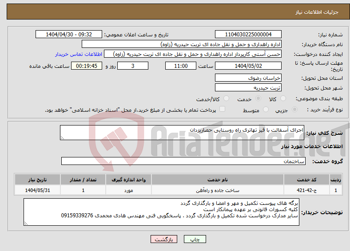The height and width of the screenshot is (251, 350).
Task: Click the deadline date field 1404/05/02
Action: (248, 66)
